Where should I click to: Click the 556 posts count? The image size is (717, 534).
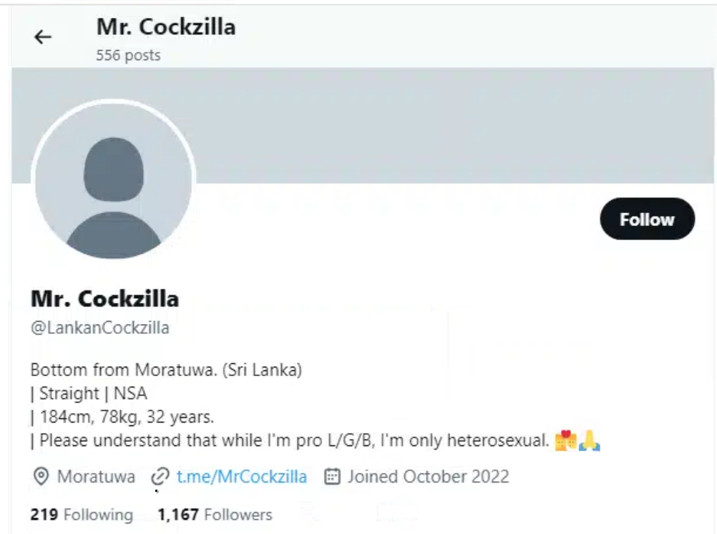[128, 55]
